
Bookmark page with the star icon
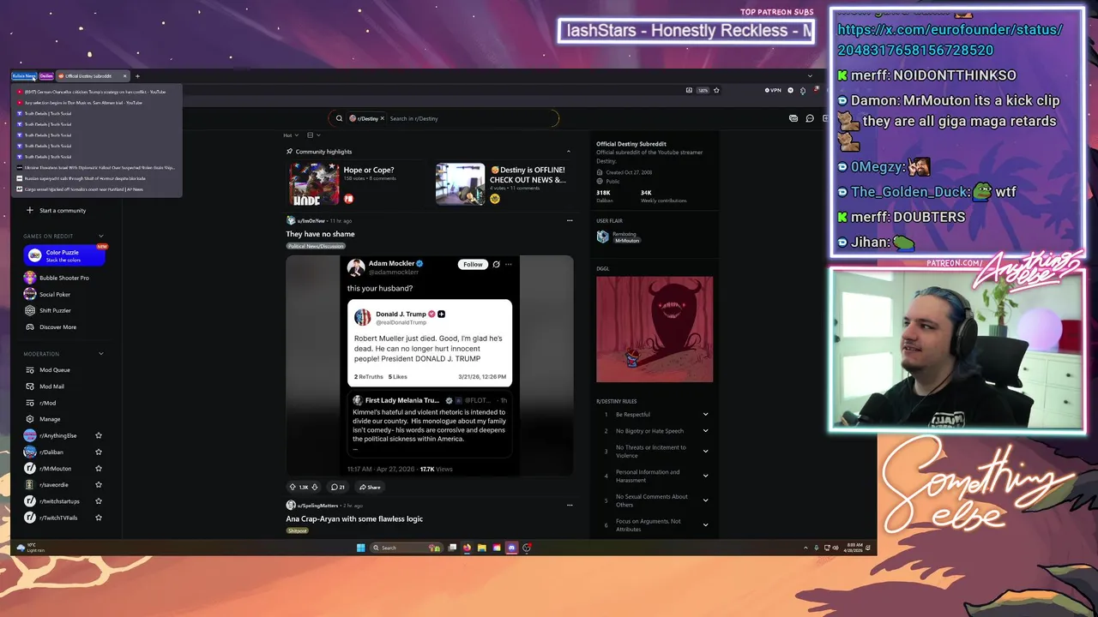pos(717,90)
